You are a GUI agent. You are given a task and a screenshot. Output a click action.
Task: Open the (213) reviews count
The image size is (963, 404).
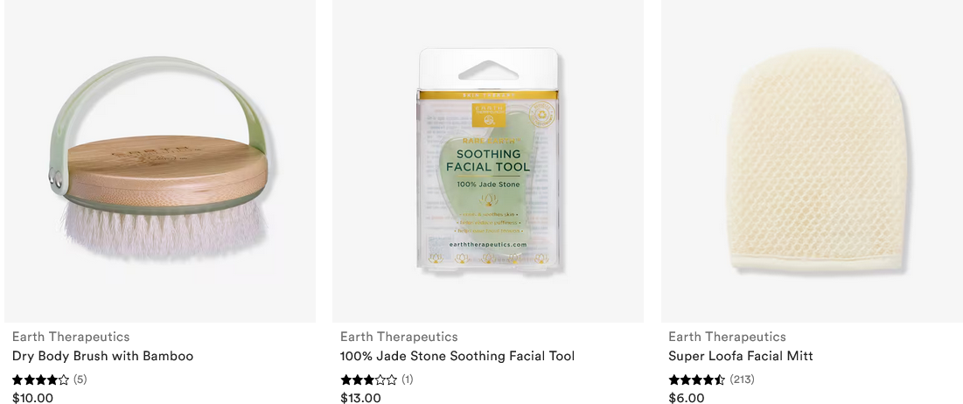(x=742, y=380)
